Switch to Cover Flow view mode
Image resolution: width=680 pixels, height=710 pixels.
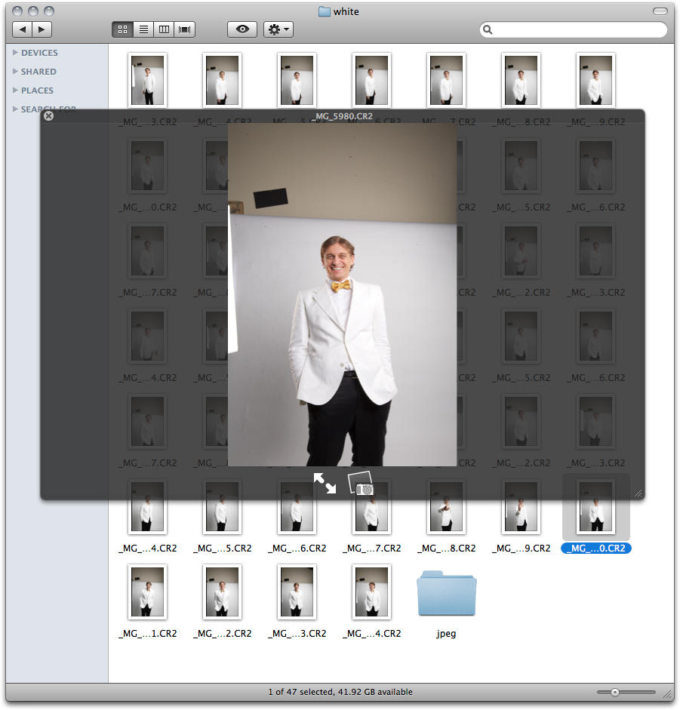coord(184,29)
